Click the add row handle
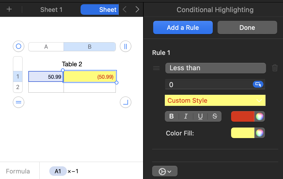Image resolution: width=283 pixels, height=179 pixels. tap(19, 102)
